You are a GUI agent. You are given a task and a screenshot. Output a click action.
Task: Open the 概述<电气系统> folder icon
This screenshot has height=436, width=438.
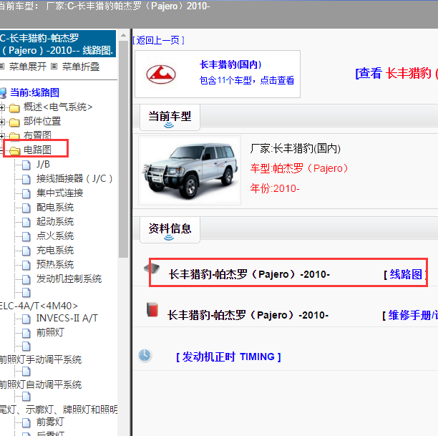[14, 107]
